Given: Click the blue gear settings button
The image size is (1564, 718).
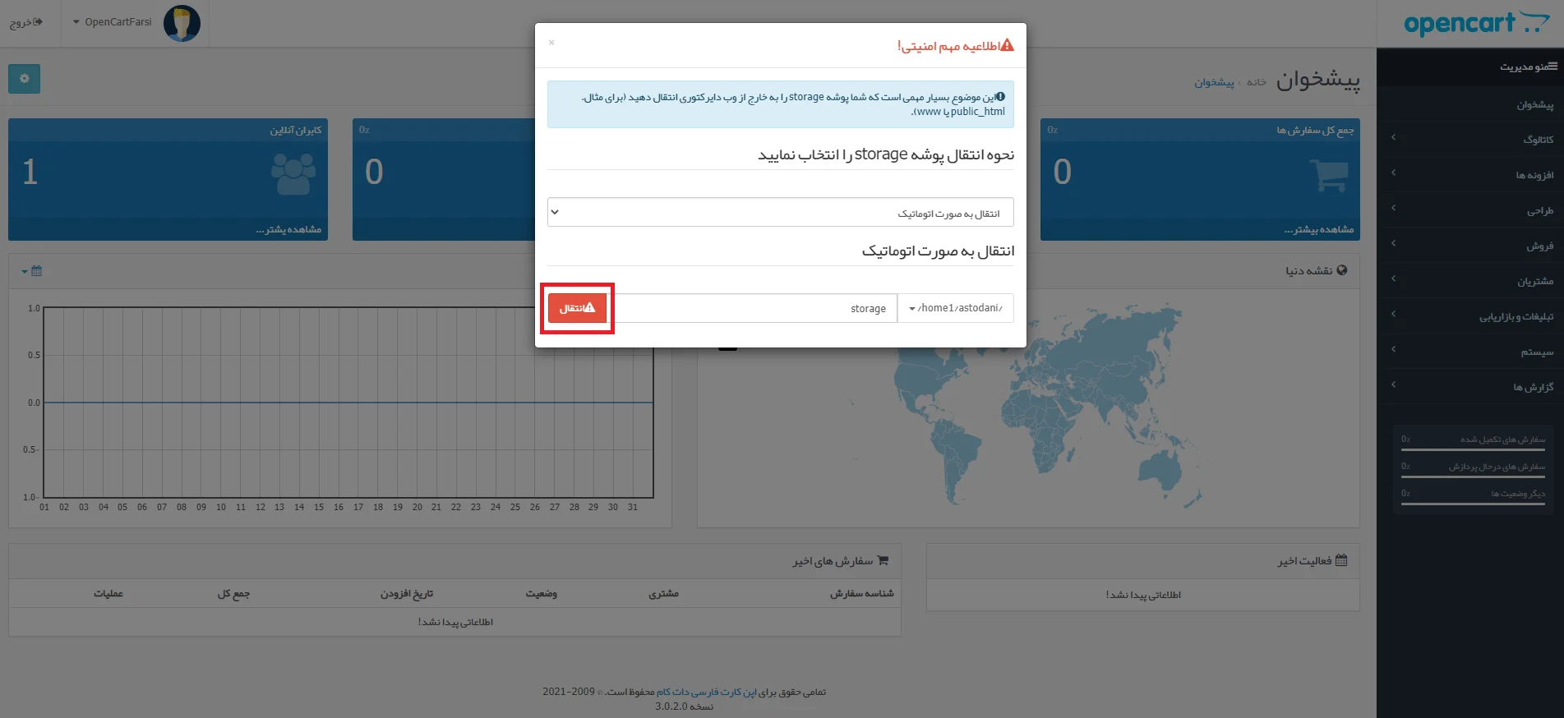Looking at the screenshot, I should tap(24, 79).
